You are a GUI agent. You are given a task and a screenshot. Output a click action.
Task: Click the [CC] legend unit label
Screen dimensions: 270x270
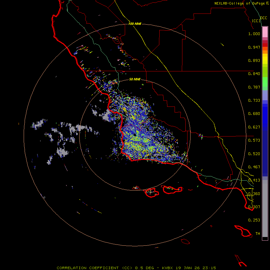[256, 21]
